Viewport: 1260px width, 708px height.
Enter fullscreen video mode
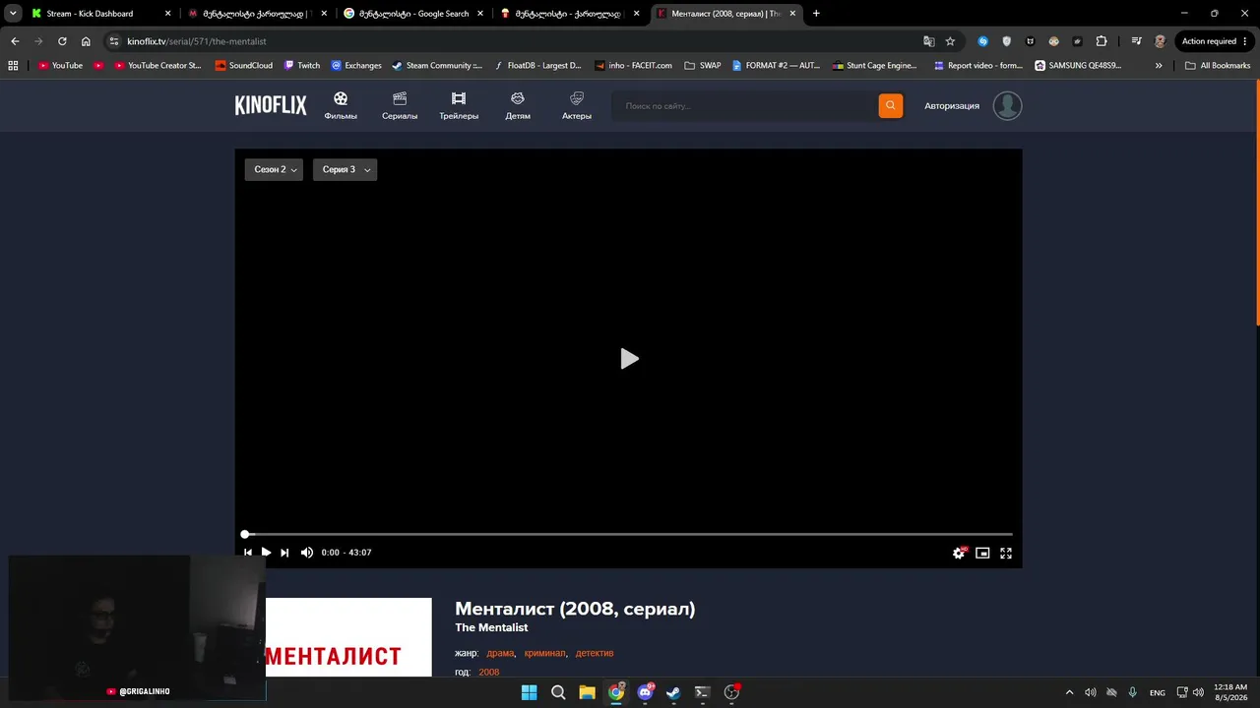point(1006,553)
